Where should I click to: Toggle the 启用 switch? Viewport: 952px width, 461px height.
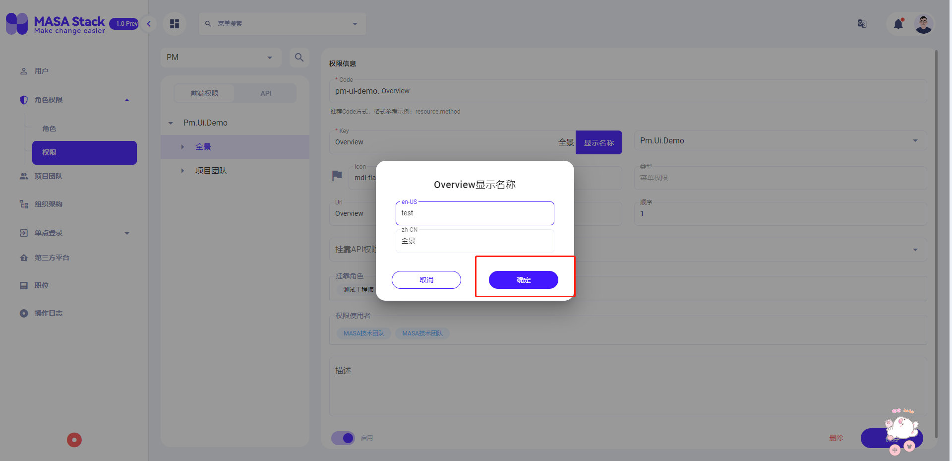tap(343, 438)
